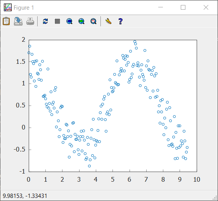The height and width of the screenshot is (201, 218).
Task: Apply the next zoom settings
Action: 81,21
